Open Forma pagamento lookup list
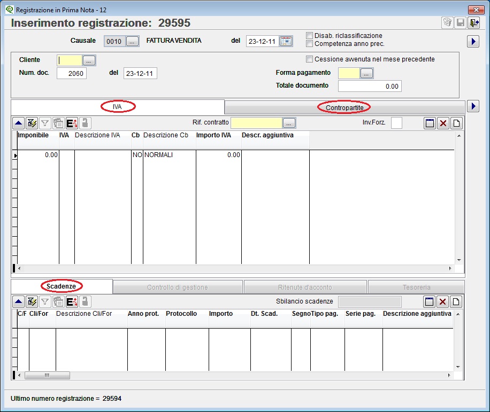The width and height of the screenshot is (490, 412). [366, 73]
